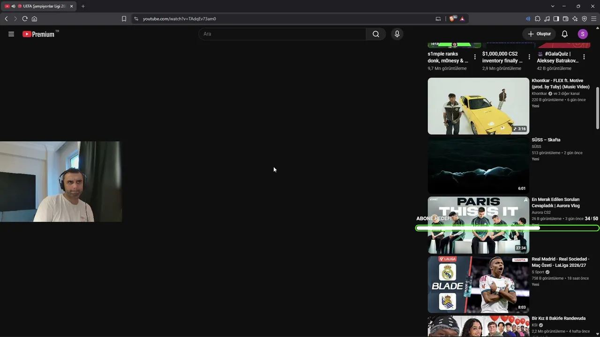
Task: Open Bir Kız 8 Bakirle Randevuda title
Action: click(558, 319)
